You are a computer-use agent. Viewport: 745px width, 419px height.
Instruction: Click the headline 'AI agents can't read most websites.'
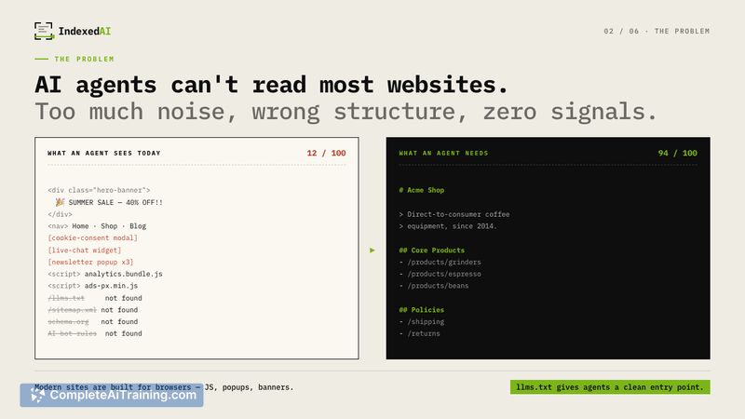271,85
